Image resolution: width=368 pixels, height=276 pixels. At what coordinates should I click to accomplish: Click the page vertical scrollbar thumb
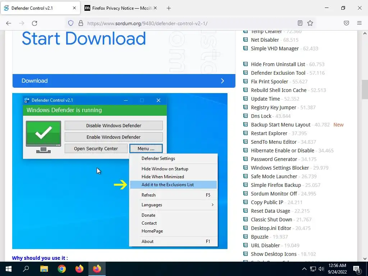click(x=365, y=89)
